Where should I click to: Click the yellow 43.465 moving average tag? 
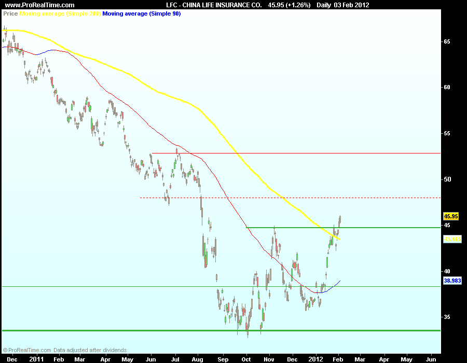click(x=452, y=239)
